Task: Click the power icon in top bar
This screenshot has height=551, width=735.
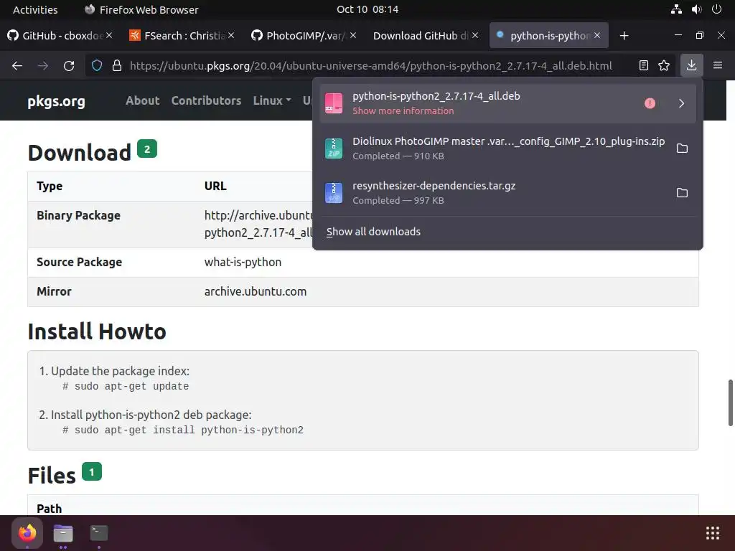Action: (x=717, y=9)
